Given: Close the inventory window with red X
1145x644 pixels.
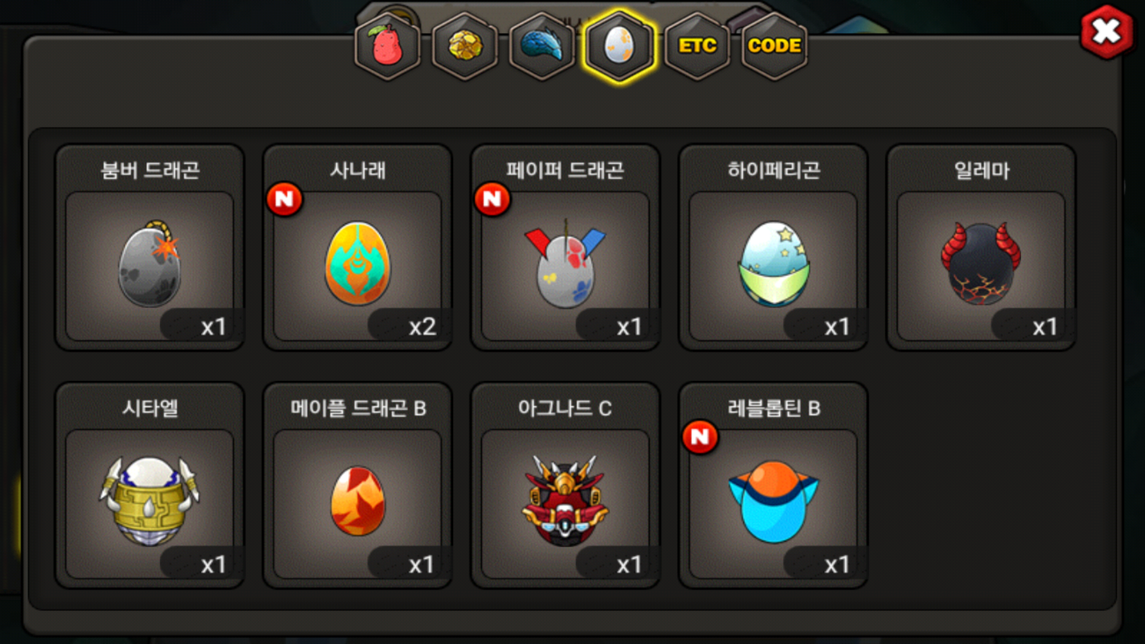Looking at the screenshot, I should click(x=1107, y=32).
